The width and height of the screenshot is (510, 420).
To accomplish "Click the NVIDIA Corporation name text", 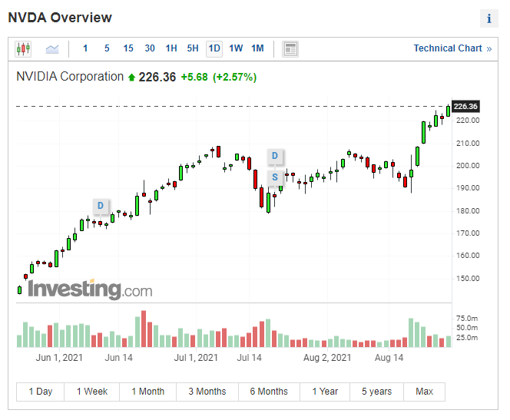I will (x=70, y=77).
